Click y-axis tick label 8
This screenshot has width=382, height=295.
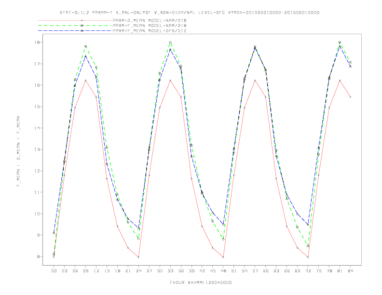(38, 256)
